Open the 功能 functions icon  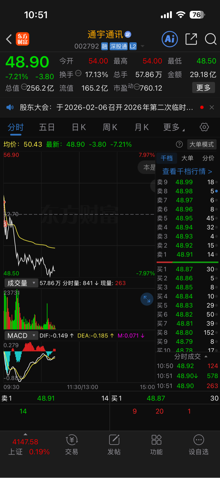(x=156, y=445)
